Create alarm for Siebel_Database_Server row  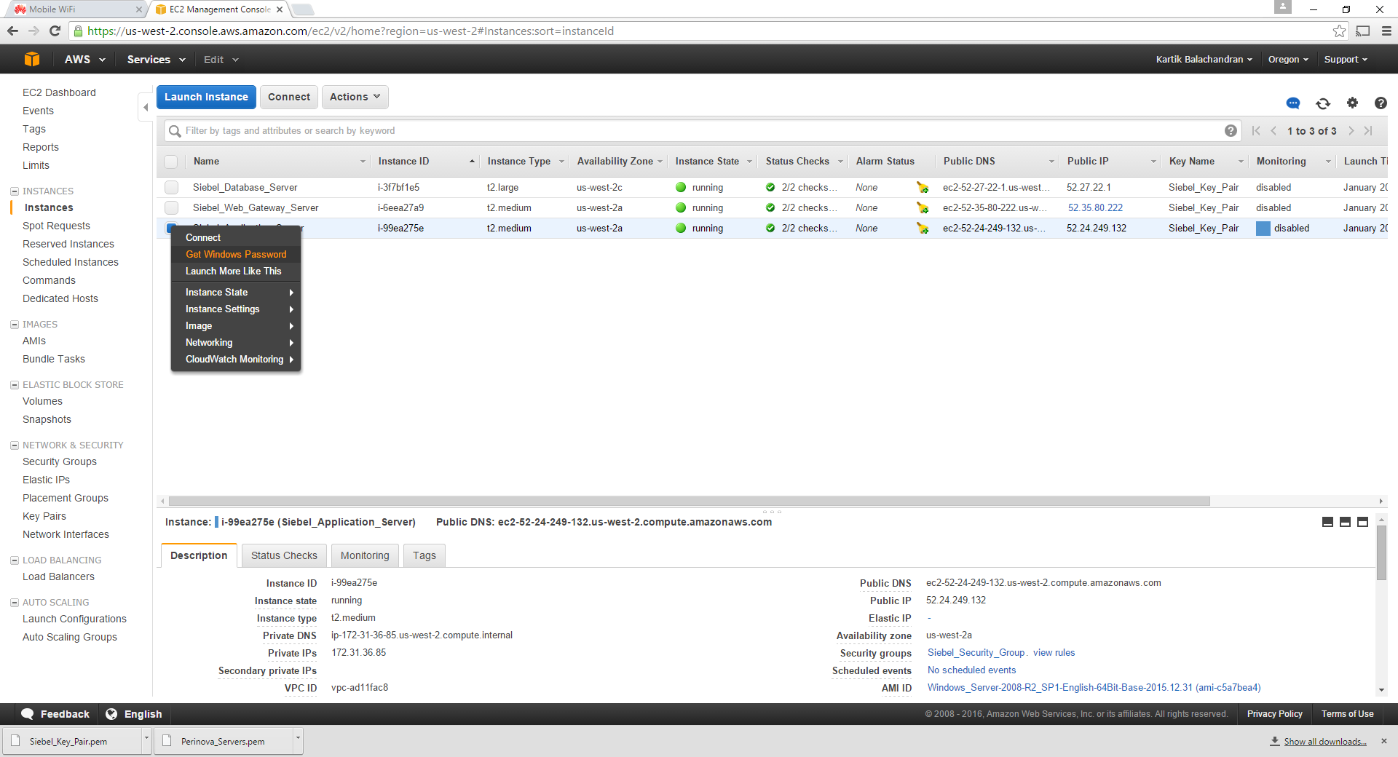point(923,188)
